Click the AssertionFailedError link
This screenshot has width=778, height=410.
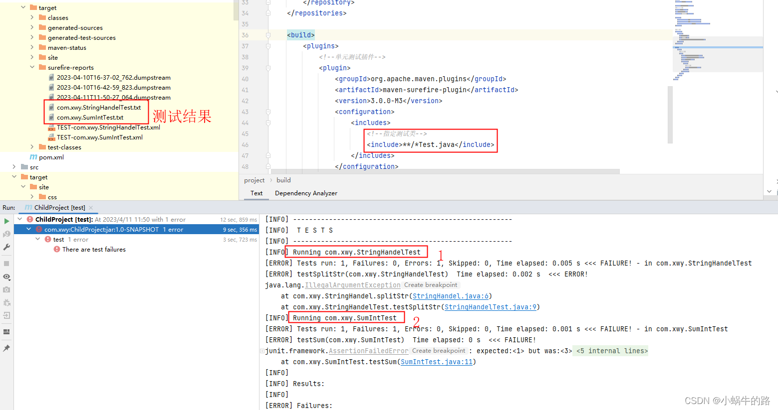click(369, 351)
